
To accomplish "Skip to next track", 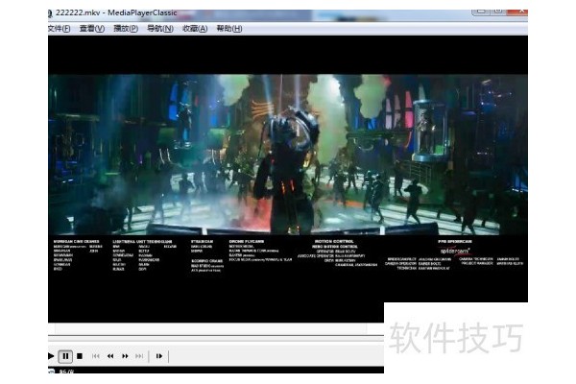I will 139,356.
